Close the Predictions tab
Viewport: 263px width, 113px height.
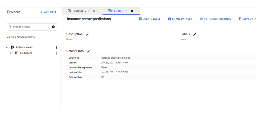tap(132, 11)
